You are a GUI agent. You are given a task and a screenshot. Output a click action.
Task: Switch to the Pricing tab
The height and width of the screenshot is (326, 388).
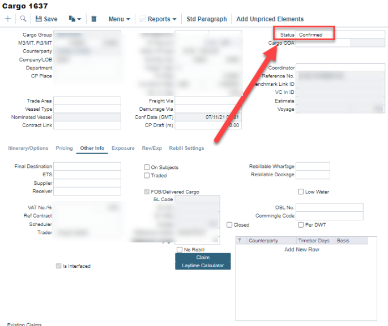pyautogui.click(x=65, y=148)
